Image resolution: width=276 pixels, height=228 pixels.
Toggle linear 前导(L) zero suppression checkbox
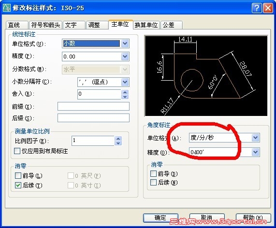[x=18, y=175]
